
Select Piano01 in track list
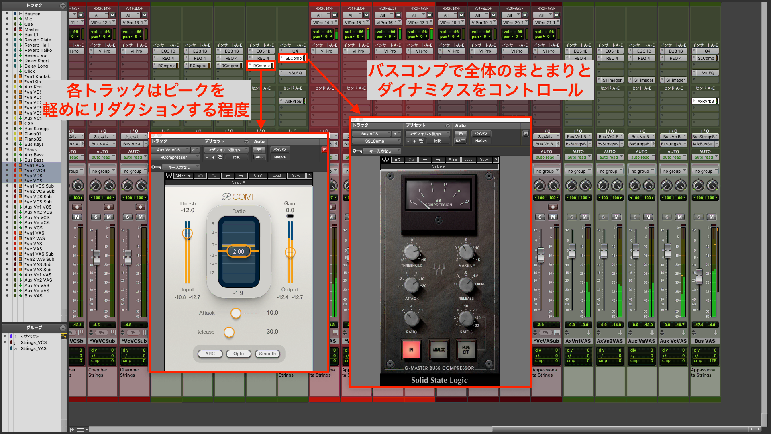click(x=33, y=134)
